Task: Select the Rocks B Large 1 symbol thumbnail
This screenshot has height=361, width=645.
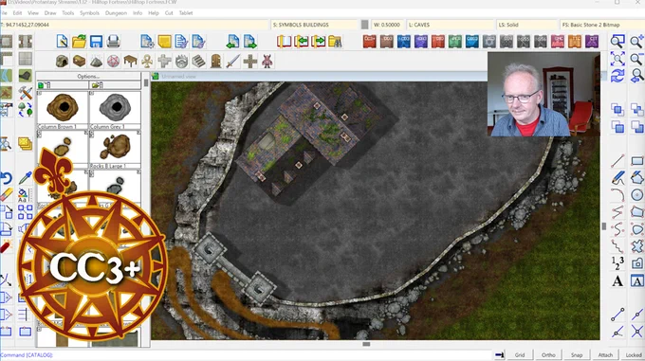Action: point(115,149)
